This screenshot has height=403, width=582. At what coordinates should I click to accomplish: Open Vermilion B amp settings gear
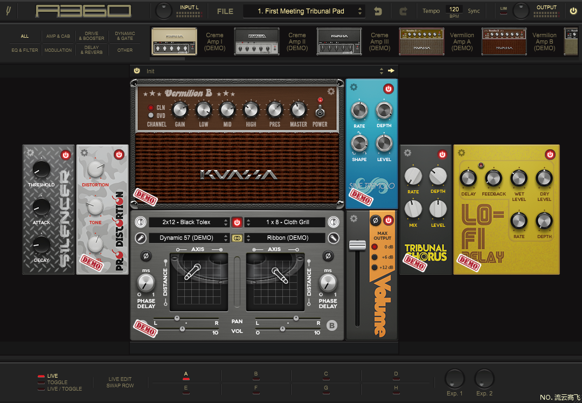[x=331, y=91]
